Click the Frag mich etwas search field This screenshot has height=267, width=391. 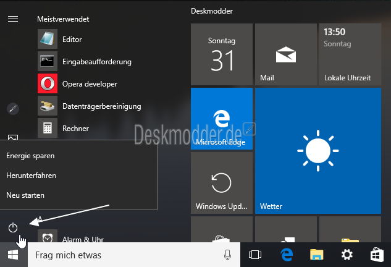[x=134, y=255]
